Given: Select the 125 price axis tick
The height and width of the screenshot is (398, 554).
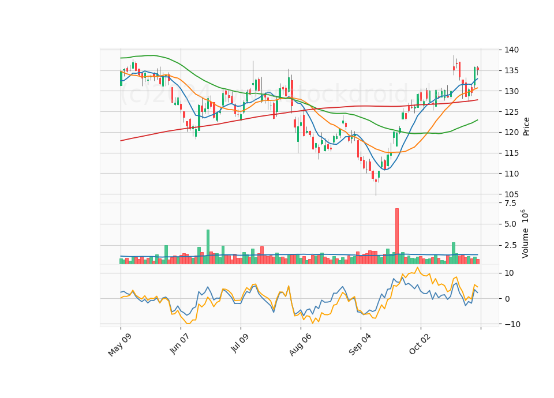Looking at the screenshot, I should click(512, 112).
